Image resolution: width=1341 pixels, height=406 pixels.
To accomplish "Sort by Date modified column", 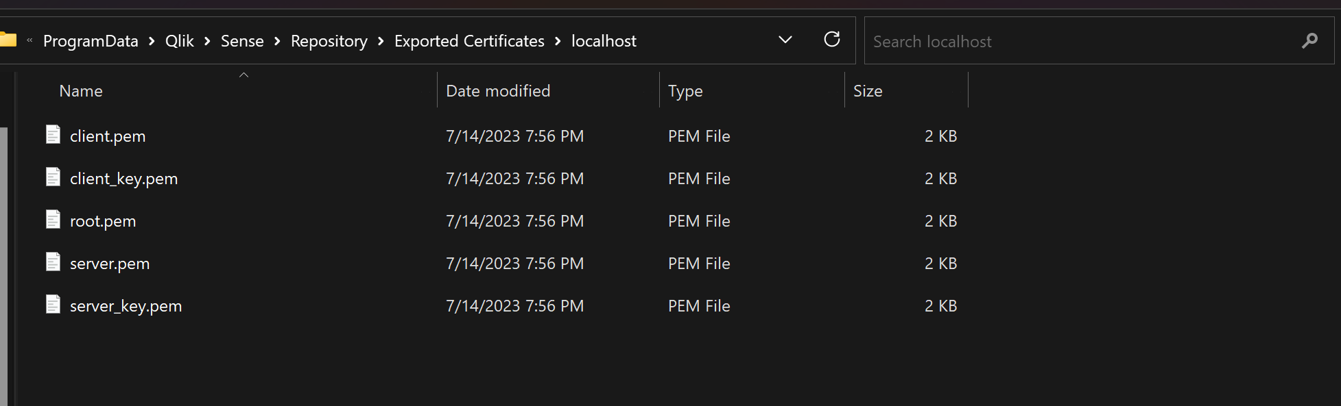I will [x=498, y=91].
